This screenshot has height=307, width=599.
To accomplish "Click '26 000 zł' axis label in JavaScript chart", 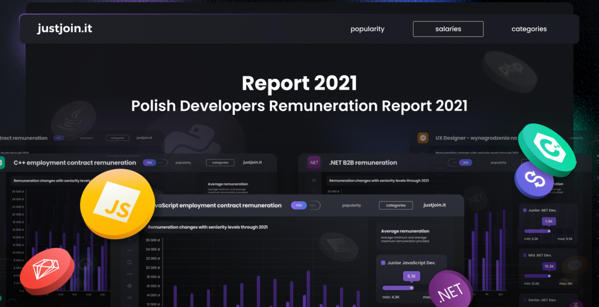I will point(152,240).
